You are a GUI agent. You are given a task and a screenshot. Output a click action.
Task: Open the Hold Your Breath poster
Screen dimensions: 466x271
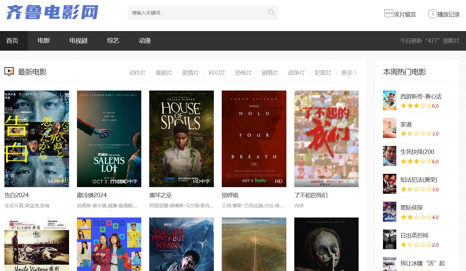(254, 139)
